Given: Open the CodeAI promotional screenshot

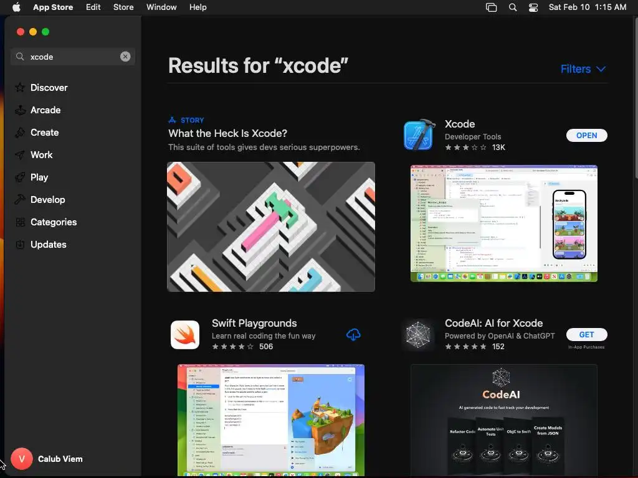Looking at the screenshot, I should coord(503,420).
